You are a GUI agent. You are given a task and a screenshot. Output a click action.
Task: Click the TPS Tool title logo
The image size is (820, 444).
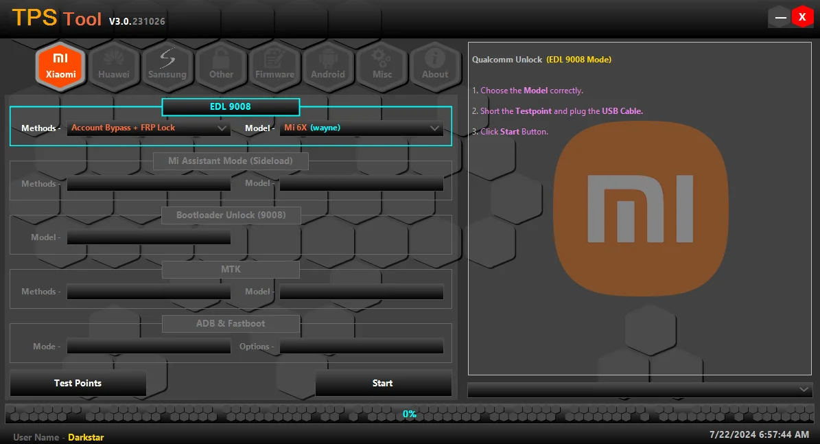pyautogui.click(x=56, y=19)
